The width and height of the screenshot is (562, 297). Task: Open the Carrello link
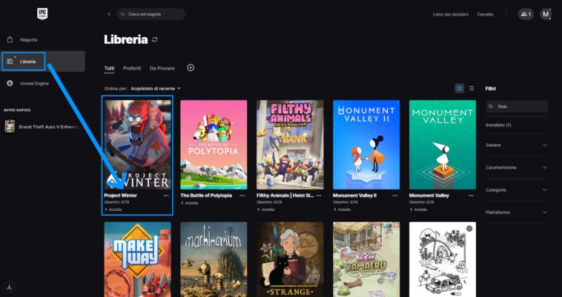point(485,14)
